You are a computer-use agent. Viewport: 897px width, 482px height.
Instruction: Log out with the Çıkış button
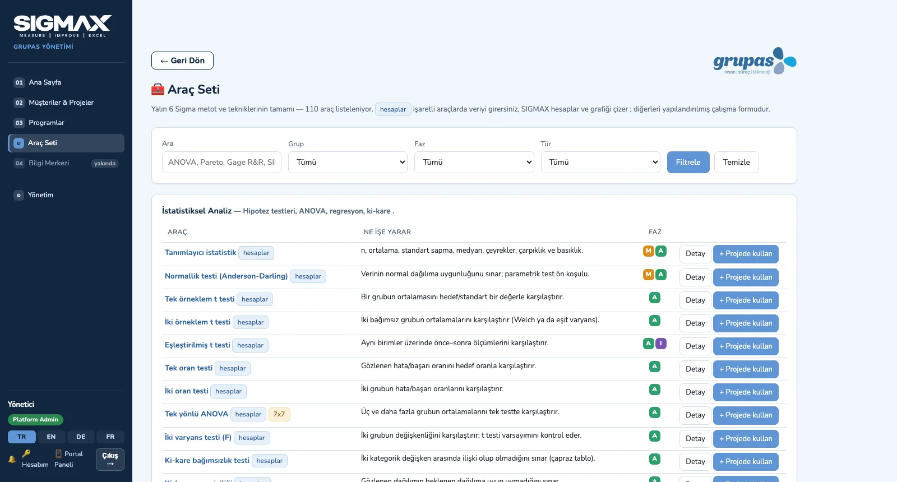110,460
